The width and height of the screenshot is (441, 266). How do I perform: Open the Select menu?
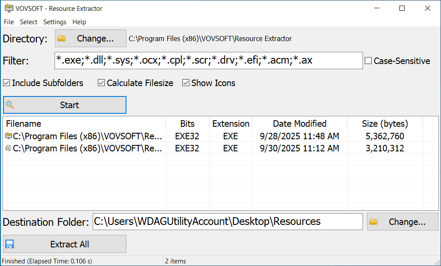click(x=29, y=22)
